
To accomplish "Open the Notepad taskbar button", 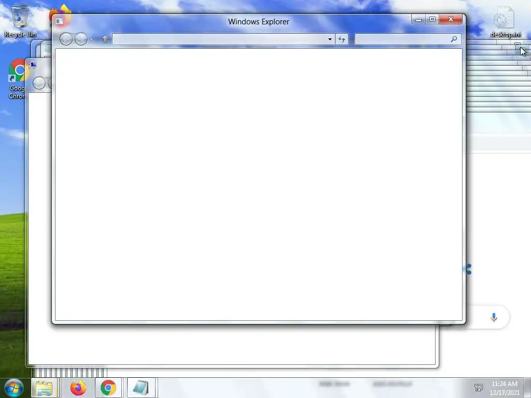I will pos(141,388).
